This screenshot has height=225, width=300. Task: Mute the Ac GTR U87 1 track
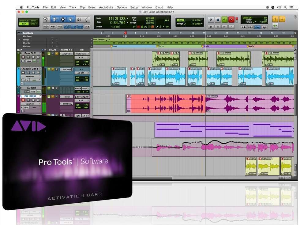point(38,73)
